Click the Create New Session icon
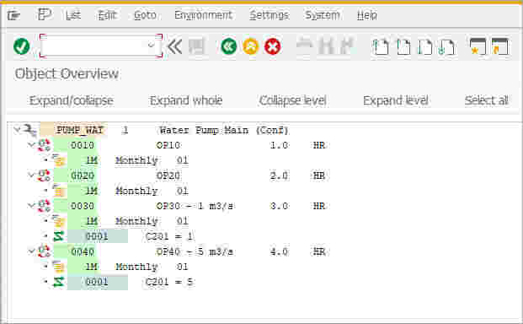The width and height of the screenshot is (523, 324). click(478, 46)
